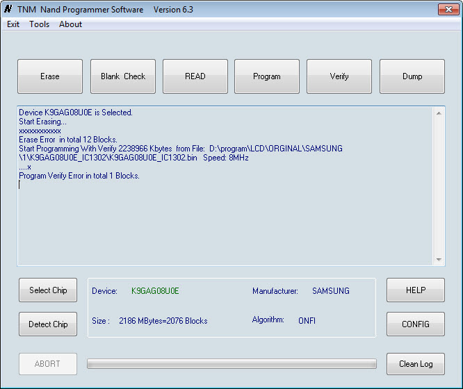Click the log scrollbar up arrow
The image size is (463, 389).
click(439, 113)
